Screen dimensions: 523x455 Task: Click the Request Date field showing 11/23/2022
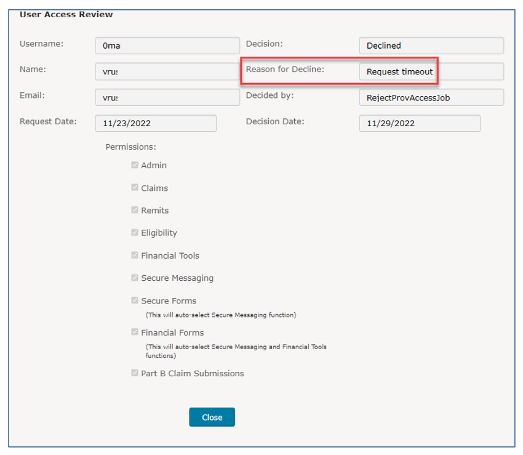pos(155,123)
